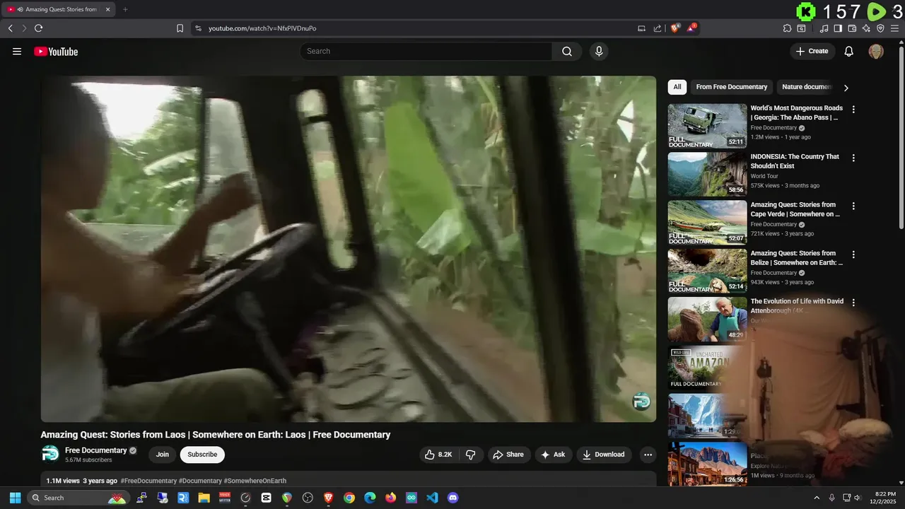Toggle the Brave sidebar panel
Screen dimensions: 905x509
point(838,28)
